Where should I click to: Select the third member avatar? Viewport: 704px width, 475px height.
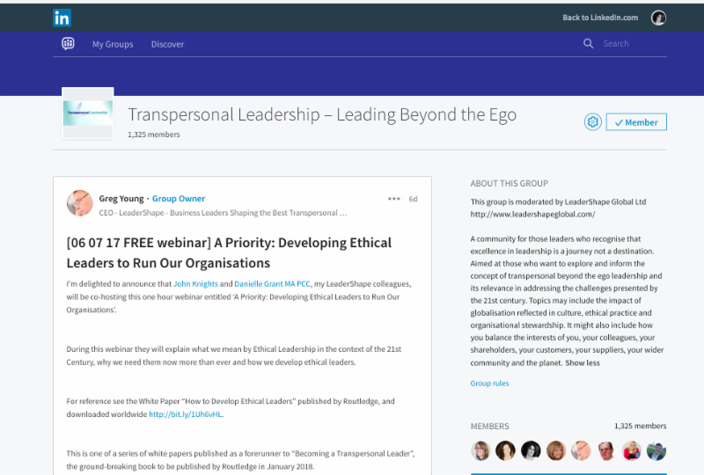(531, 450)
